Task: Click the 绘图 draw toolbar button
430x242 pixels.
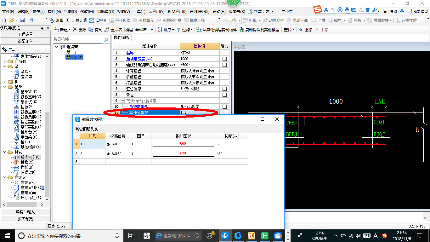Action: (56, 20)
